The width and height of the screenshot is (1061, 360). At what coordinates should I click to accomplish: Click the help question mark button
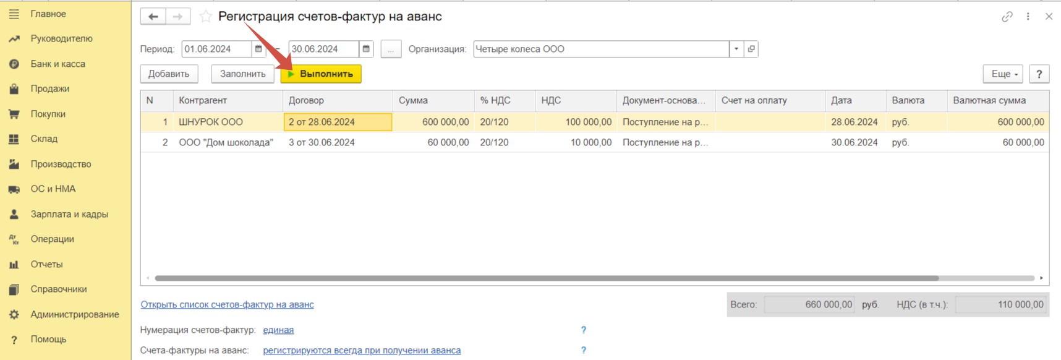point(1039,74)
